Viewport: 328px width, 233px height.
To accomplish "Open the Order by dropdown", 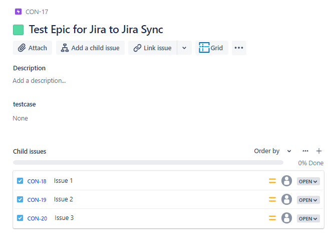I will tap(272, 151).
